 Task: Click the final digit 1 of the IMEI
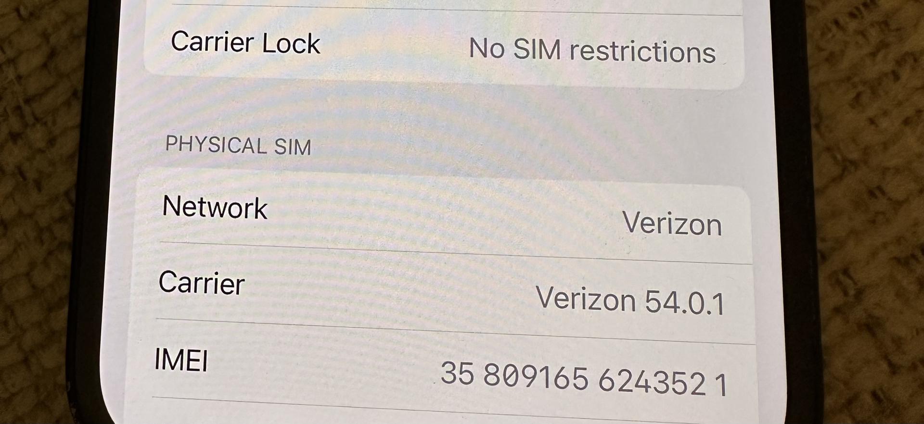click(x=721, y=385)
